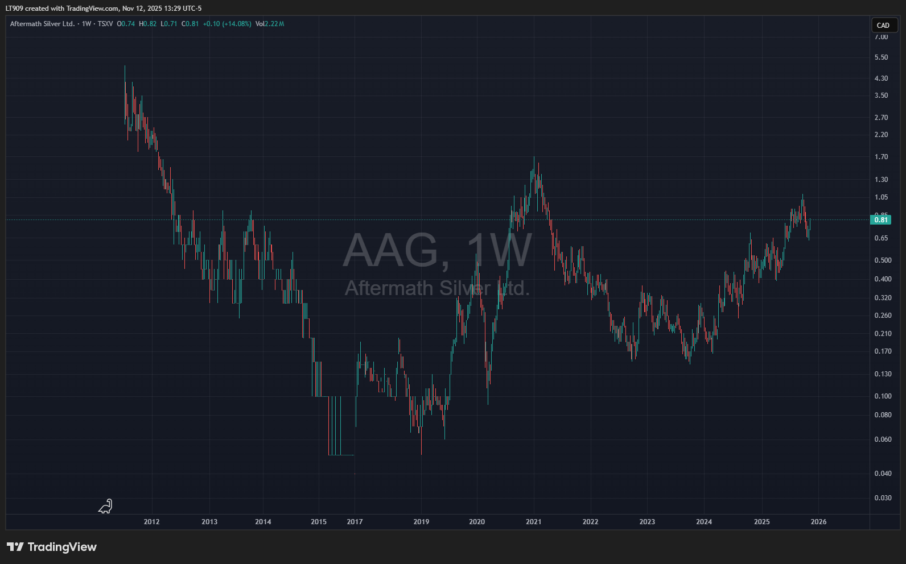Click the 5.50 price scale label
Image resolution: width=906 pixels, height=564 pixels.
pyautogui.click(x=881, y=57)
